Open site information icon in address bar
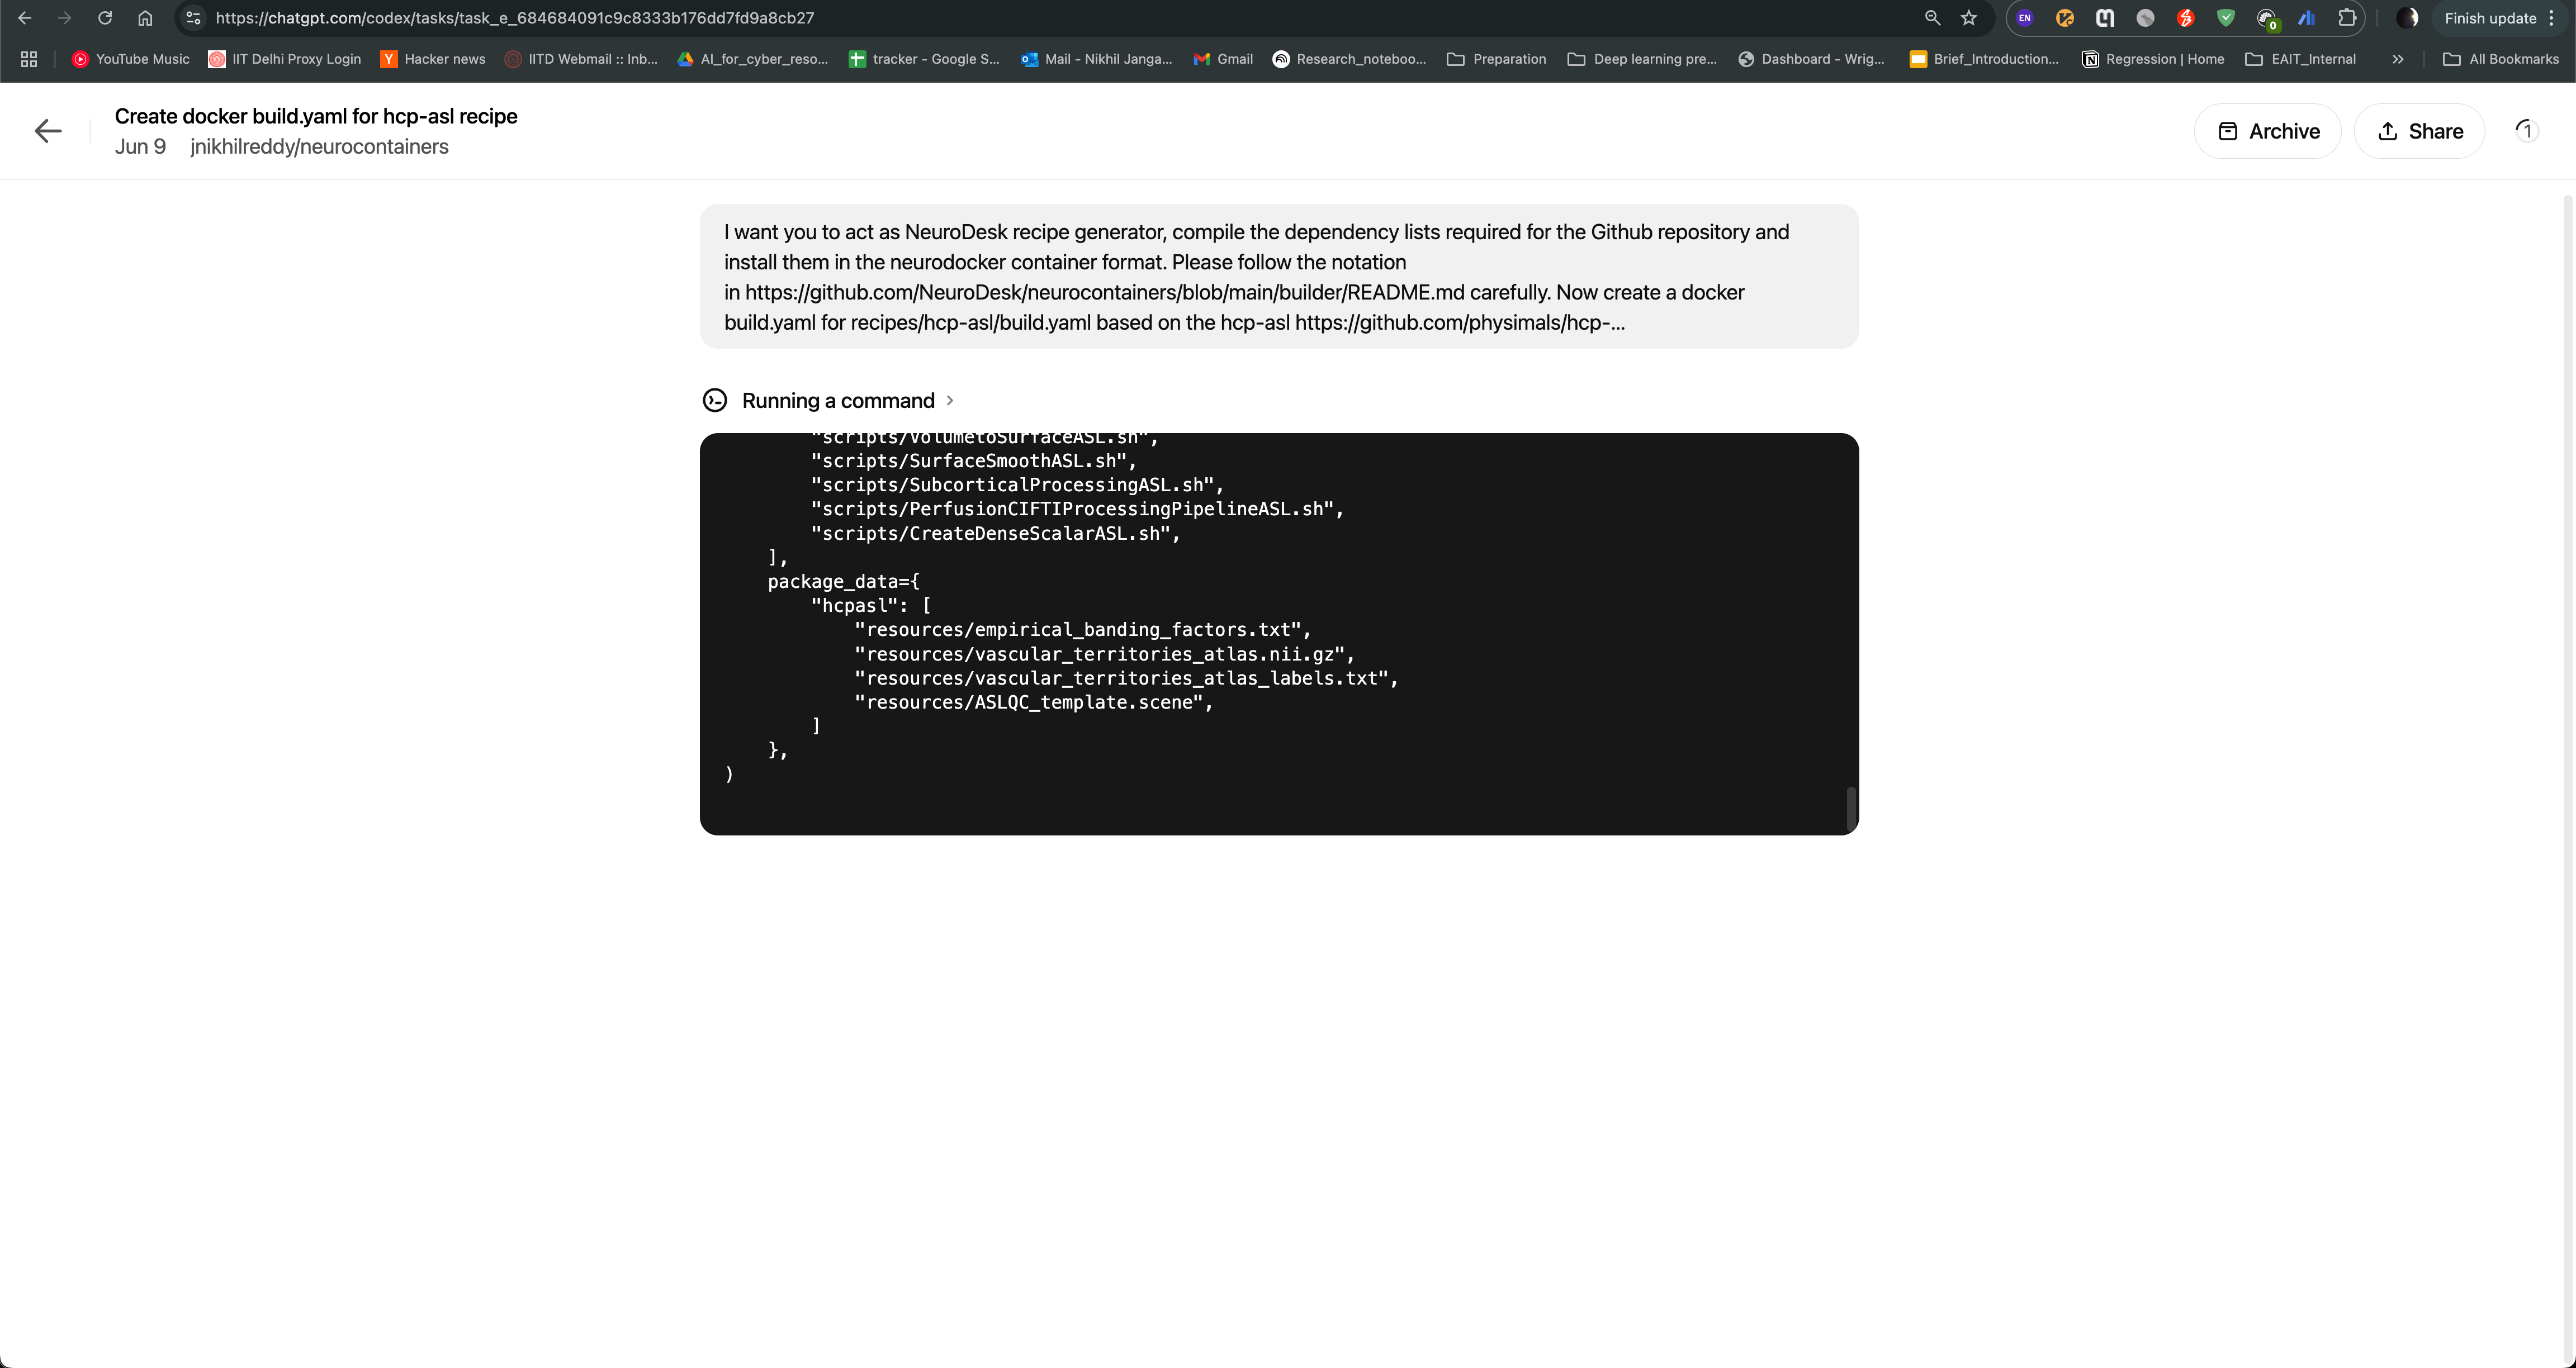The image size is (2576, 1368). [193, 18]
